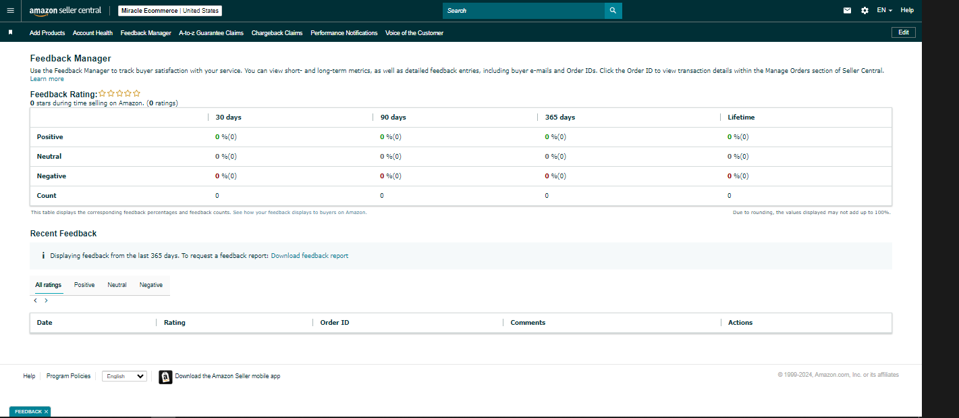Click the Order ID column header
This screenshot has height=418, width=959.
(x=335, y=323)
